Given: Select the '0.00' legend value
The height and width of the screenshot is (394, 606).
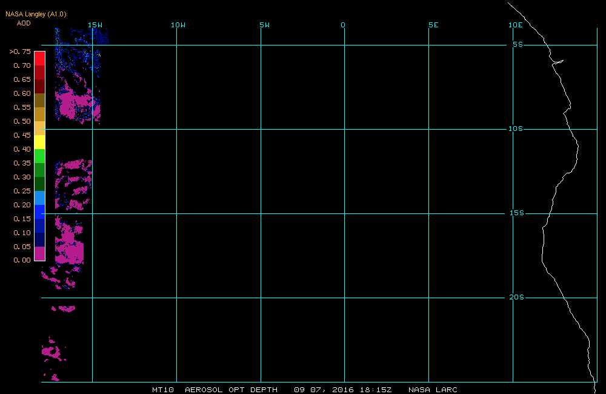Looking at the screenshot, I should click(x=22, y=260).
